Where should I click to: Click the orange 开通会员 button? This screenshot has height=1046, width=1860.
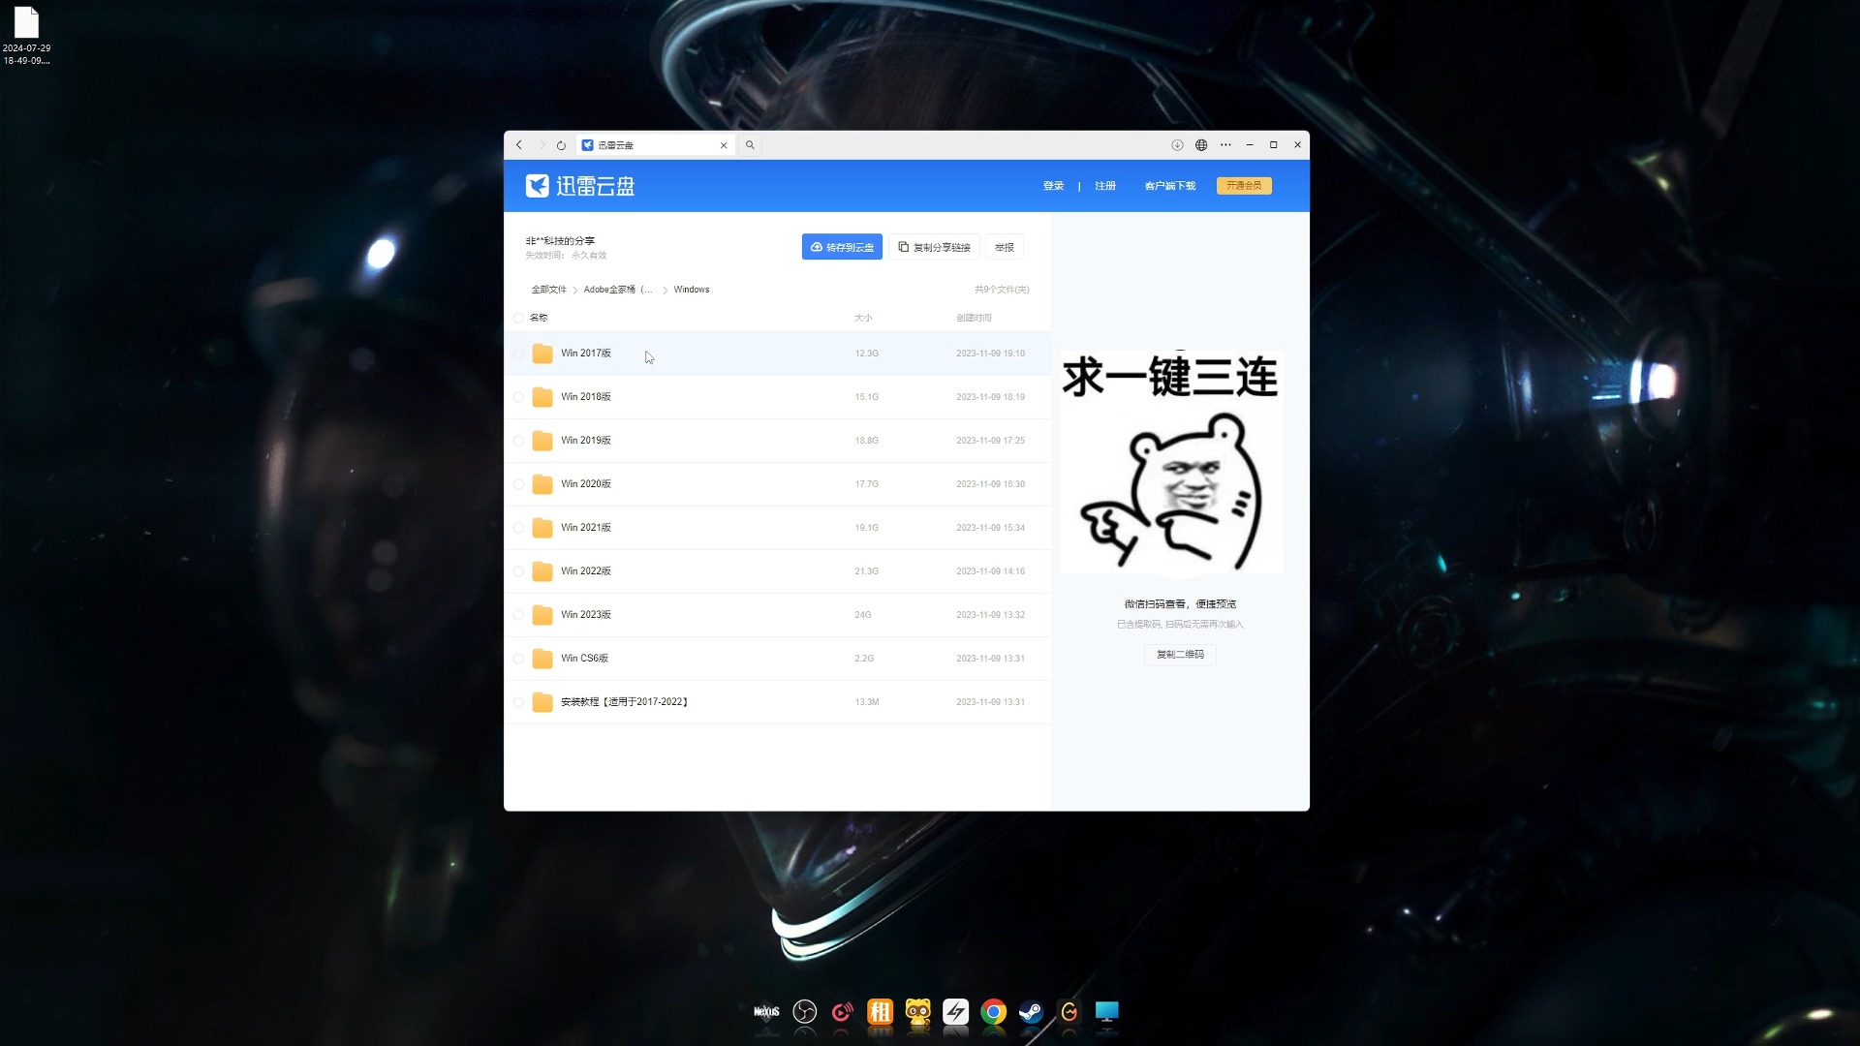(x=1244, y=186)
